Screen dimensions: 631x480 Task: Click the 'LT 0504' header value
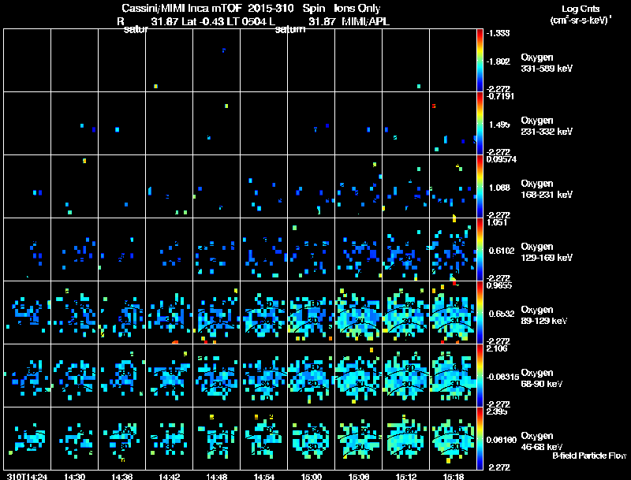click(x=245, y=22)
